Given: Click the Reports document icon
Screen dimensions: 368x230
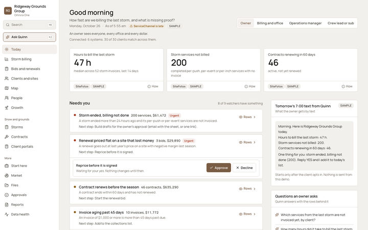Looking at the screenshot, I should 7,204.
